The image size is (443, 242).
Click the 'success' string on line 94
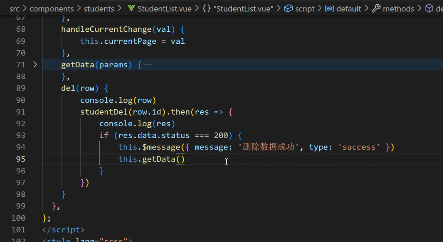coord(359,147)
